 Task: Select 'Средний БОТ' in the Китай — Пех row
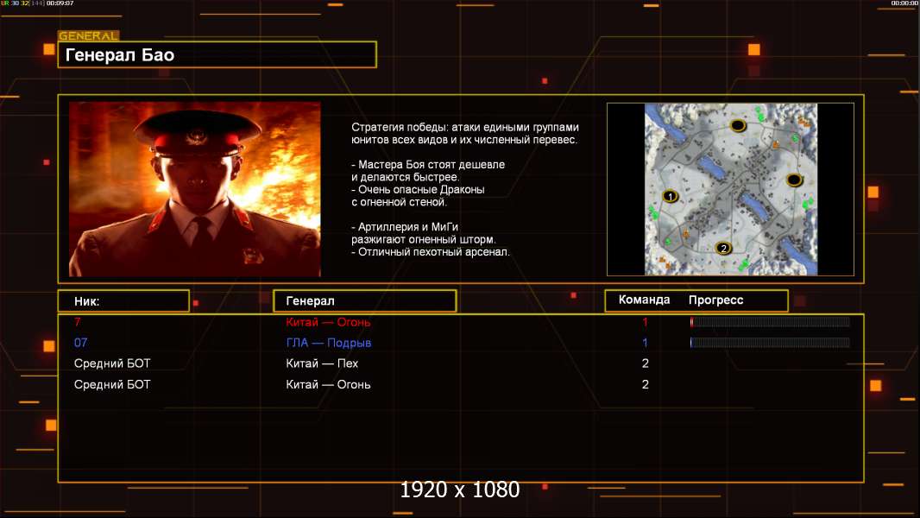[112, 363]
